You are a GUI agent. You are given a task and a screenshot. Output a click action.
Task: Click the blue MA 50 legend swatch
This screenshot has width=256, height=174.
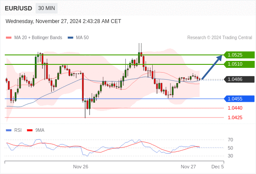(70, 38)
